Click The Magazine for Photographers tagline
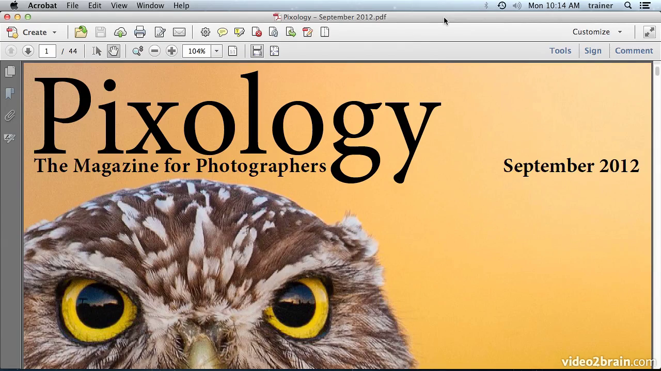Image resolution: width=661 pixels, height=371 pixels. [180, 166]
